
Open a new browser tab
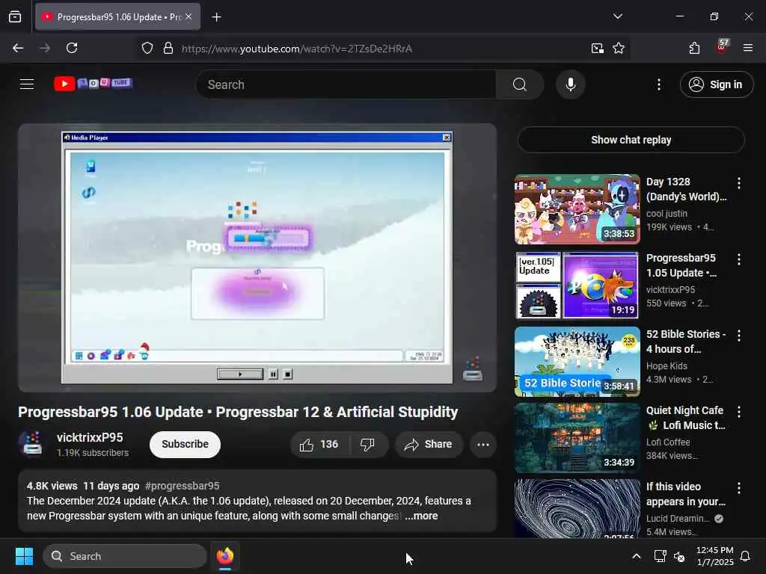pos(216,17)
